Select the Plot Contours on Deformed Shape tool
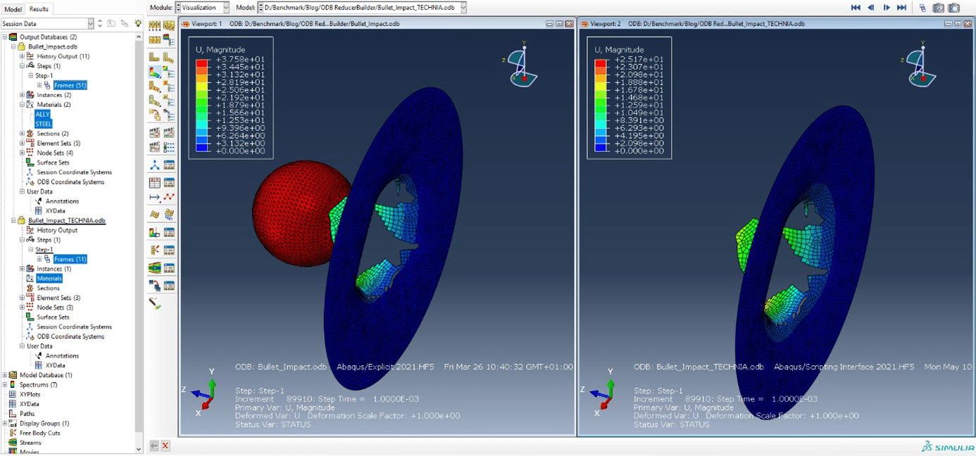976x456 pixels. click(x=154, y=71)
